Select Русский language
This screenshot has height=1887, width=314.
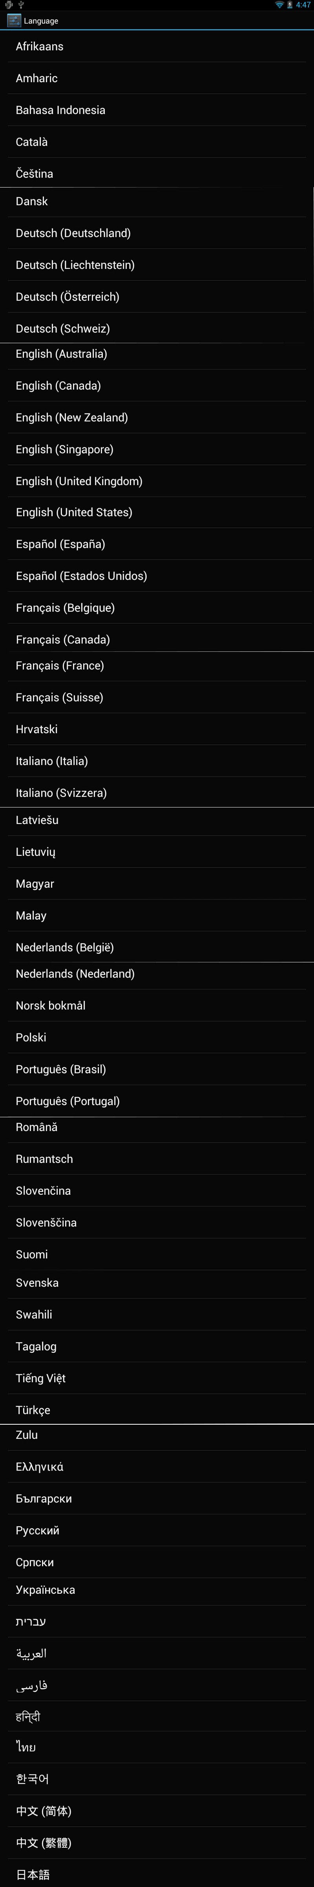click(x=157, y=1530)
